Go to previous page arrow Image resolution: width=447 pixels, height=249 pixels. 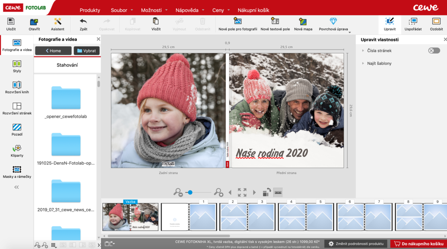[230, 192]
